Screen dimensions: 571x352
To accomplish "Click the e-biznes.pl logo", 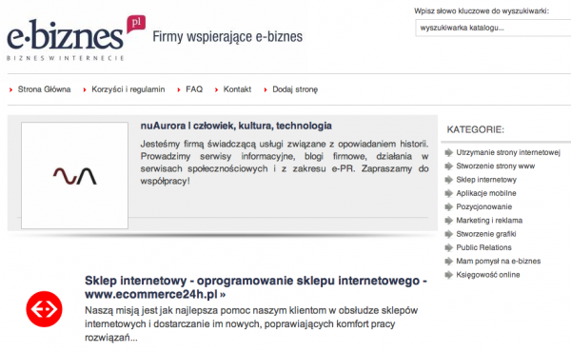I will point(76,38).
